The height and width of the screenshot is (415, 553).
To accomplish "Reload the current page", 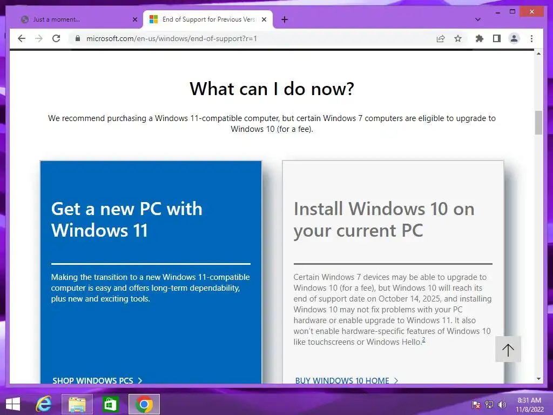I will point(56,38).
